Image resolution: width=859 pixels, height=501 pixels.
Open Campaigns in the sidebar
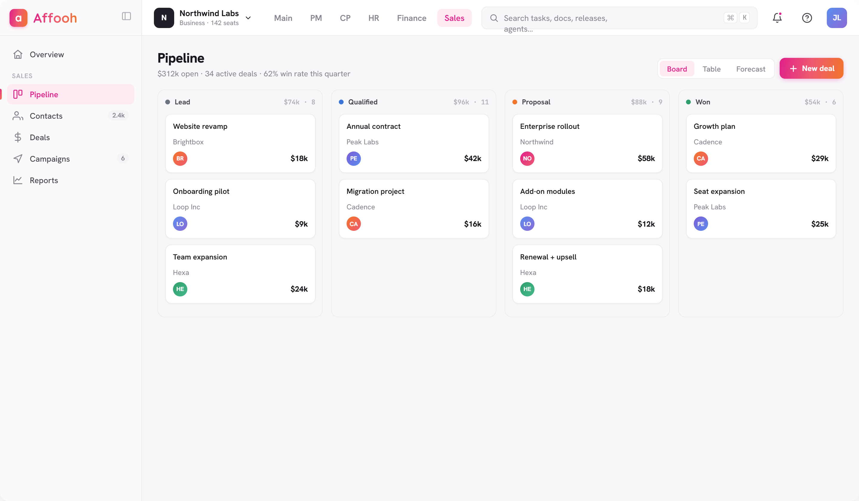coord(71,159)
